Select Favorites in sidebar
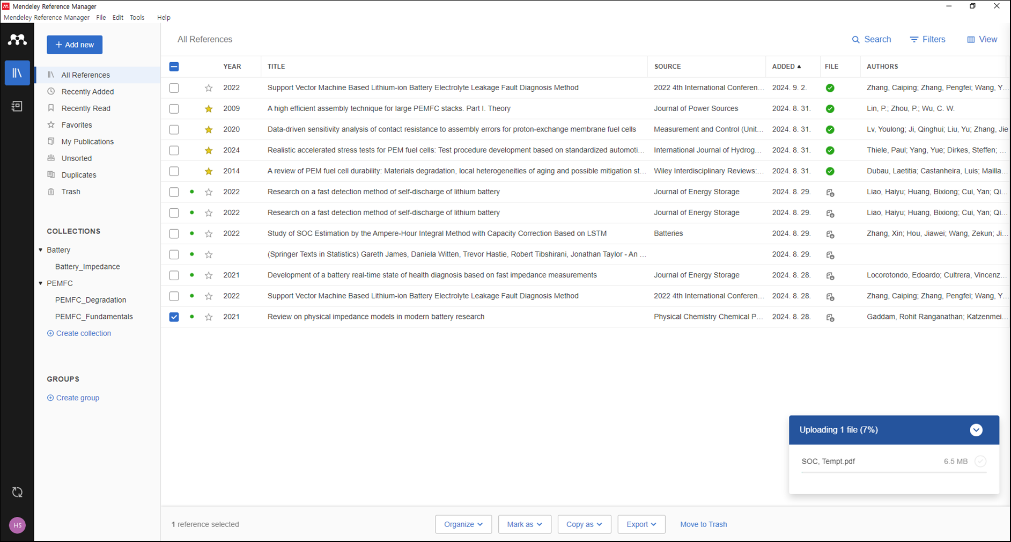Image resolution: width=1011 pixels, height=542 pixels. point(77,125)
